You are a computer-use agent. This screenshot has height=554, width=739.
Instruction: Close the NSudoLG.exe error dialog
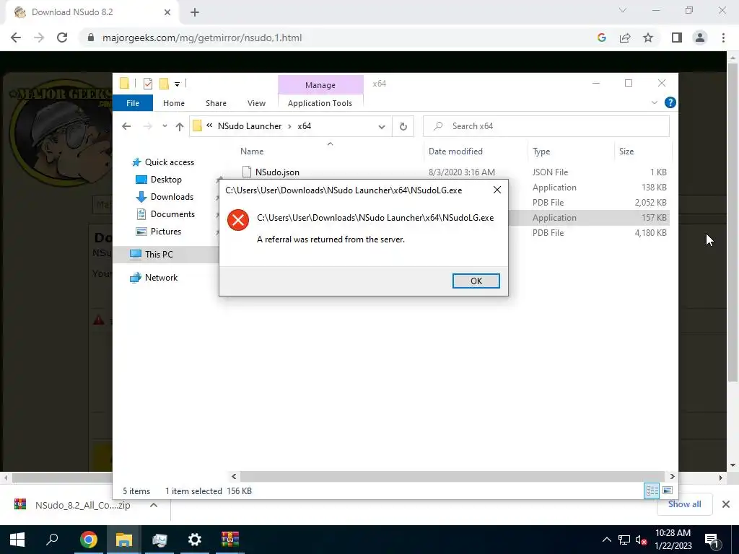point(497,190)
